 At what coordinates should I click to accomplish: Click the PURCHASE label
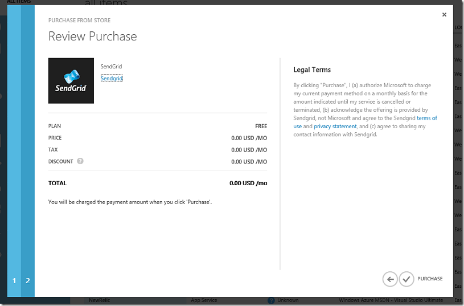(x=430, y=279)
